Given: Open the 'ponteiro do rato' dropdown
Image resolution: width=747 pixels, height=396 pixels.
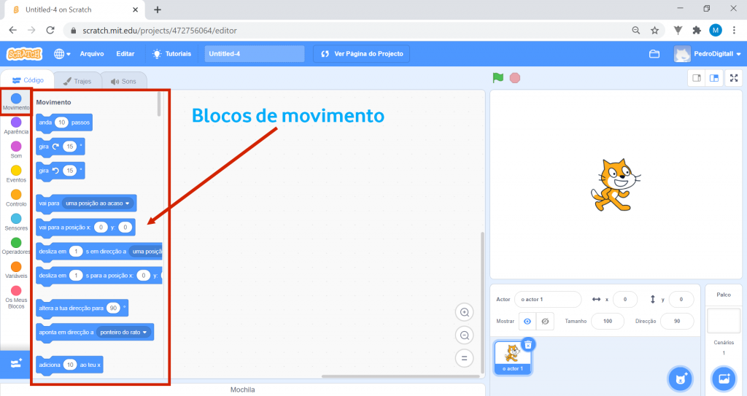Looking at the screenshot, I should (124, 332).
